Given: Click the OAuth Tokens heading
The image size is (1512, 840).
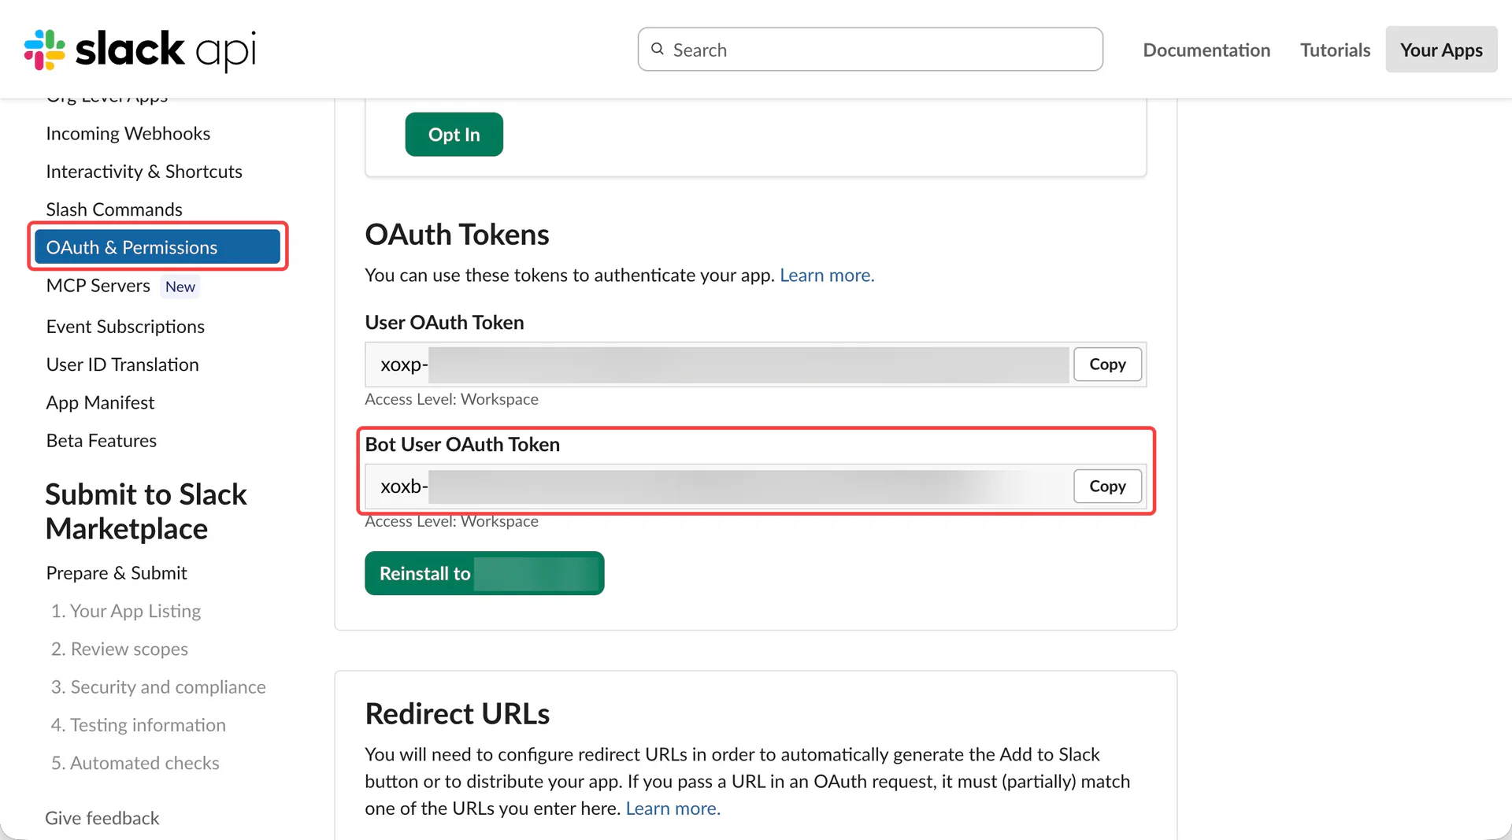Looking at the screenshot, I should coord(457,235).
